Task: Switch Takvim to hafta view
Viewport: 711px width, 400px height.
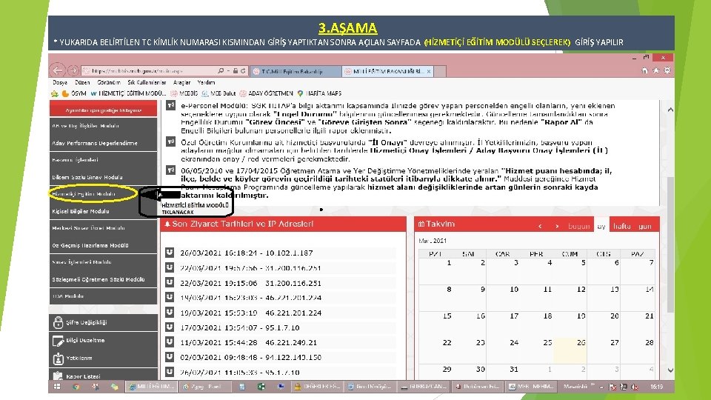Action: pyautogui.click(x=621, y=226)
